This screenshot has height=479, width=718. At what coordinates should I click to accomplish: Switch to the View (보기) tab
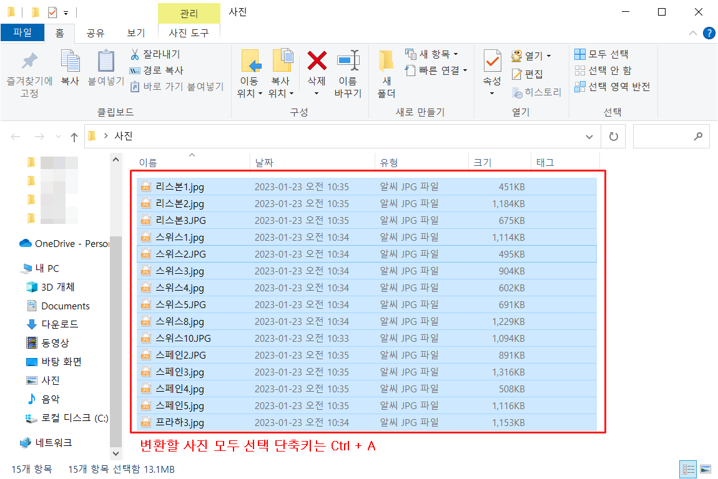coord(135,33)
